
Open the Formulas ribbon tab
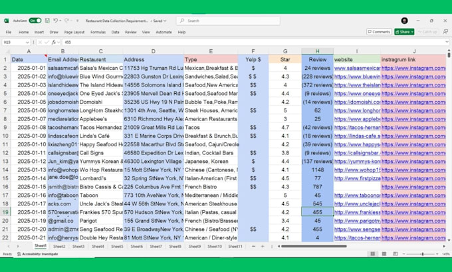(x=98, y=32)
